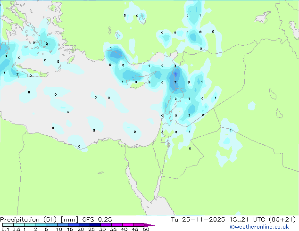Click the legend label '0.1'
The height and width of the screenshot is (231, 299).
point(5,229)
